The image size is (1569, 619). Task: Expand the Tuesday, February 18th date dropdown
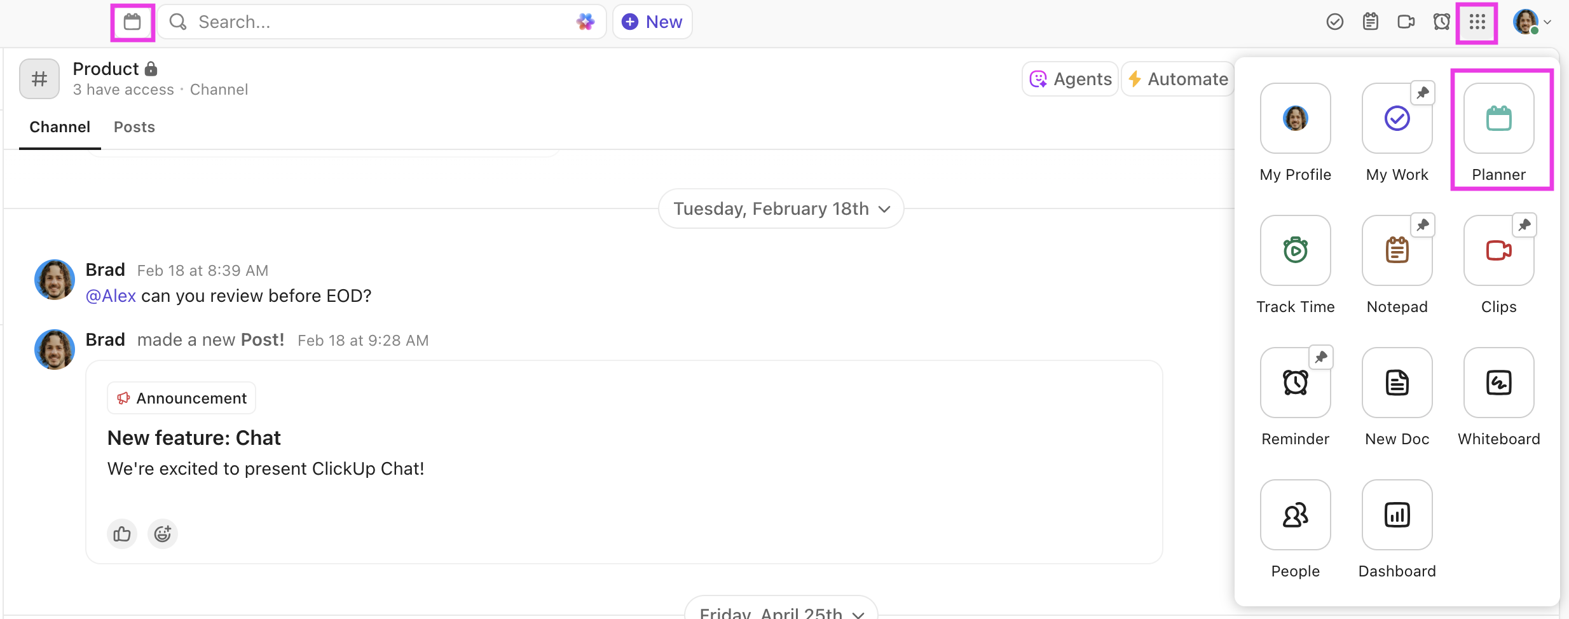tap(780, 208)
